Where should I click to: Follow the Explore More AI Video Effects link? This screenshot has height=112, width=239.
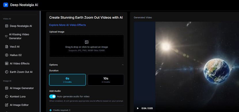coord(67,25)
